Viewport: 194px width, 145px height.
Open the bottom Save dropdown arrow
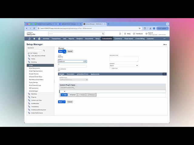64,102
